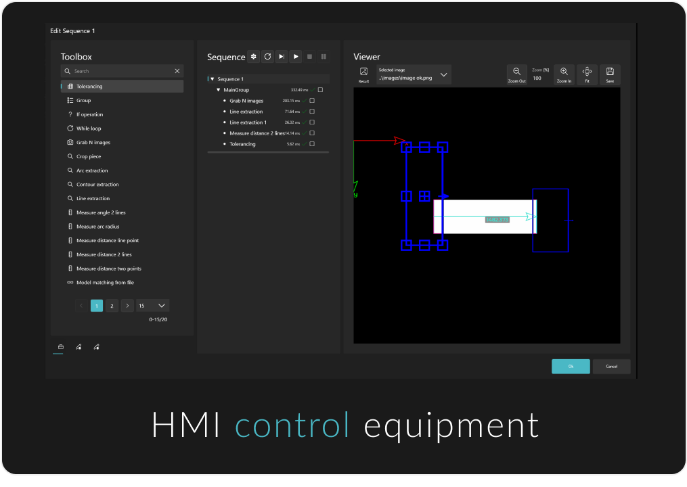Image resolution: width=687 pixels, height=487 pixels.
Task: Select Measure arc radius tool
Action: [x=123, y=227]
